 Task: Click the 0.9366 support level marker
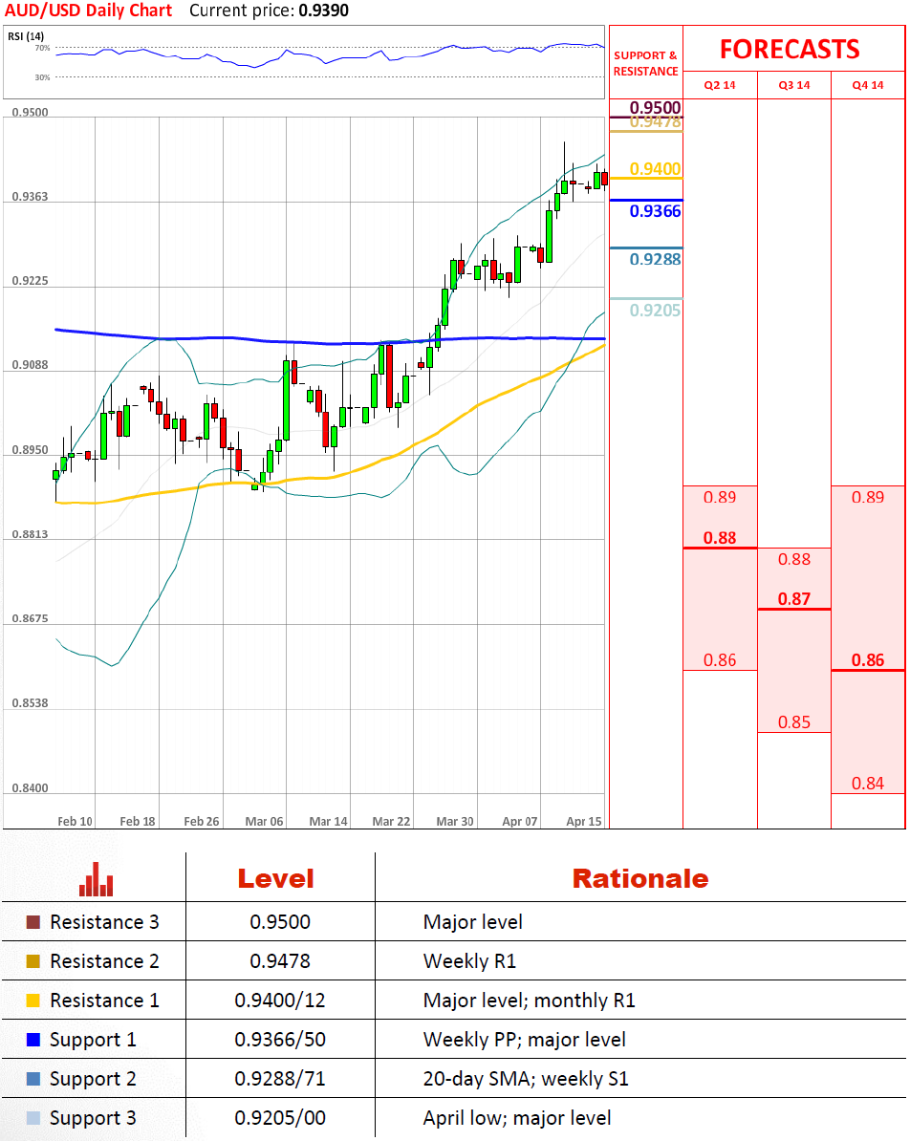[x=655, y=211]
